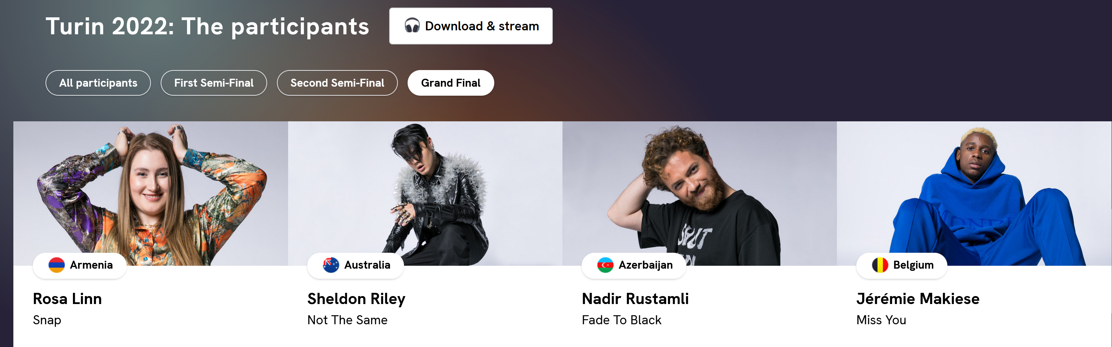Click the song title Fade To Black
The width and height of the screenshot is (1112, 347).
pyautogui.click(x=621, y=320)
